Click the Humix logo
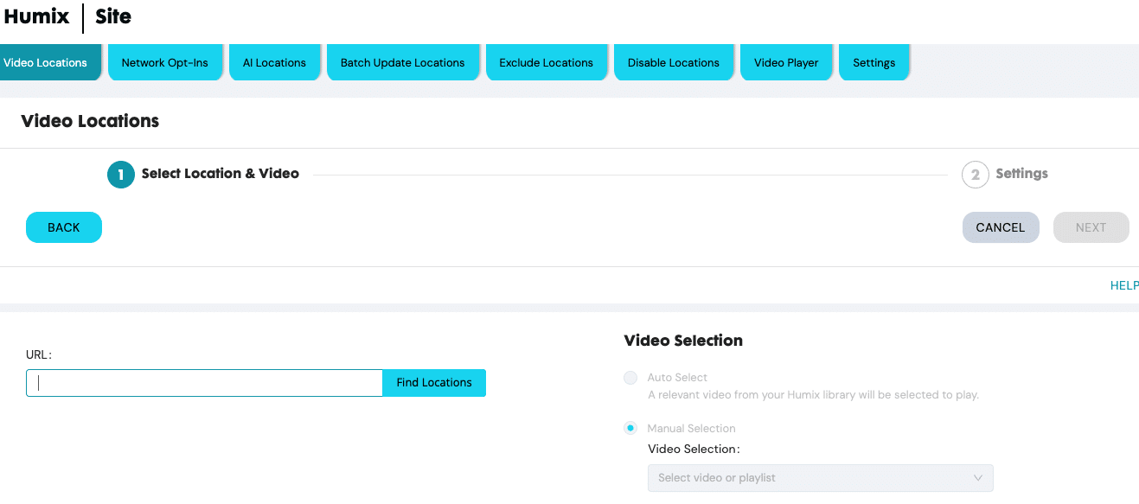This screenshot has height=504, width=1139. click(38, 16)
